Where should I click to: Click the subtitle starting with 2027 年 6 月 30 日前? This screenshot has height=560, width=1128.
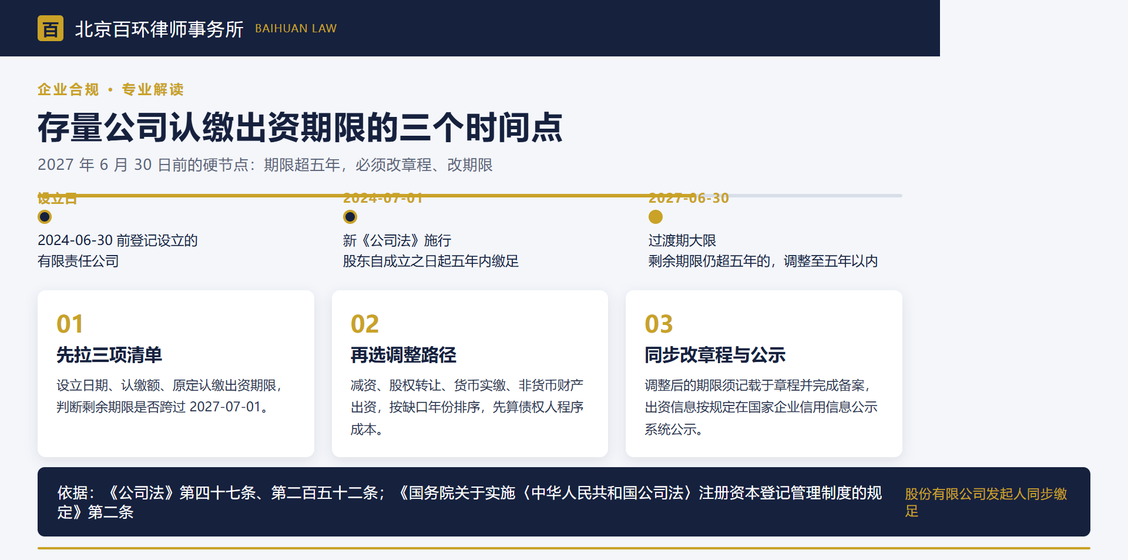(265, 165)
